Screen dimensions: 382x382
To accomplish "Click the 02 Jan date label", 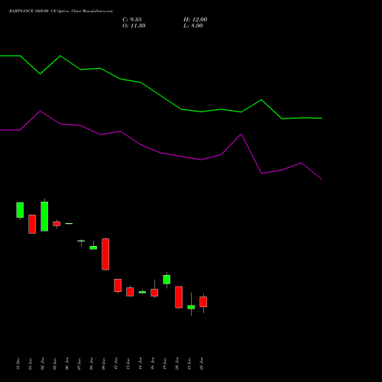I will (42, 364).
